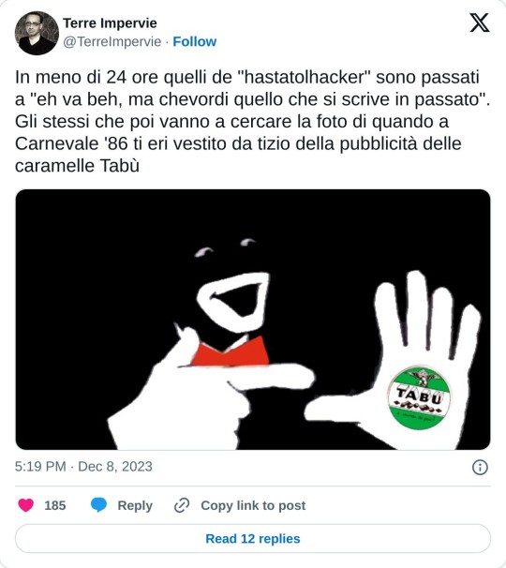The image size is (506, 568).
Task: Click the green Tabù candy tin in image
Action: click(419, 397)
